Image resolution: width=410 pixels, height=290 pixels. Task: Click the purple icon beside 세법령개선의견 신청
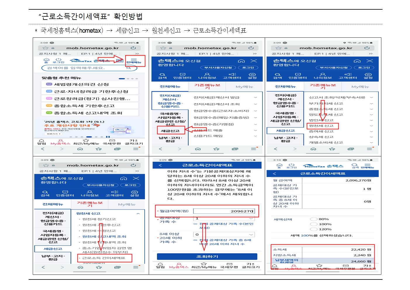pyautogui.click(x=49, y=84)
